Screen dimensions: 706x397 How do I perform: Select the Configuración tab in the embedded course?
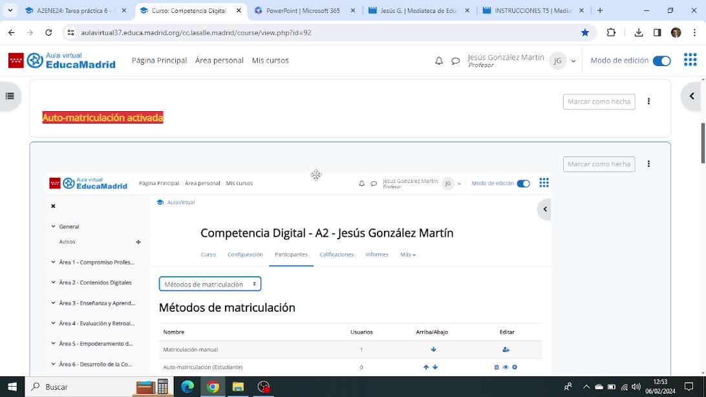[x=245, y=255]
